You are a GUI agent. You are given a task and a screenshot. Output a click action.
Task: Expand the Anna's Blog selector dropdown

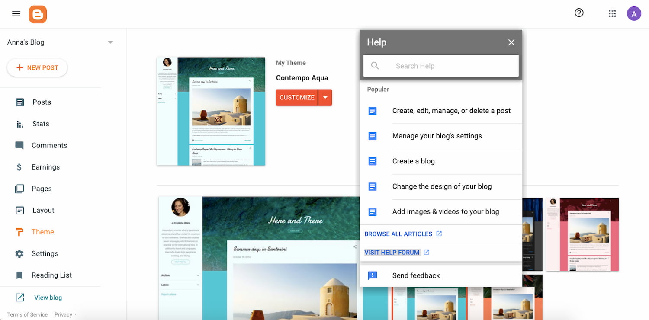point(110,42)
